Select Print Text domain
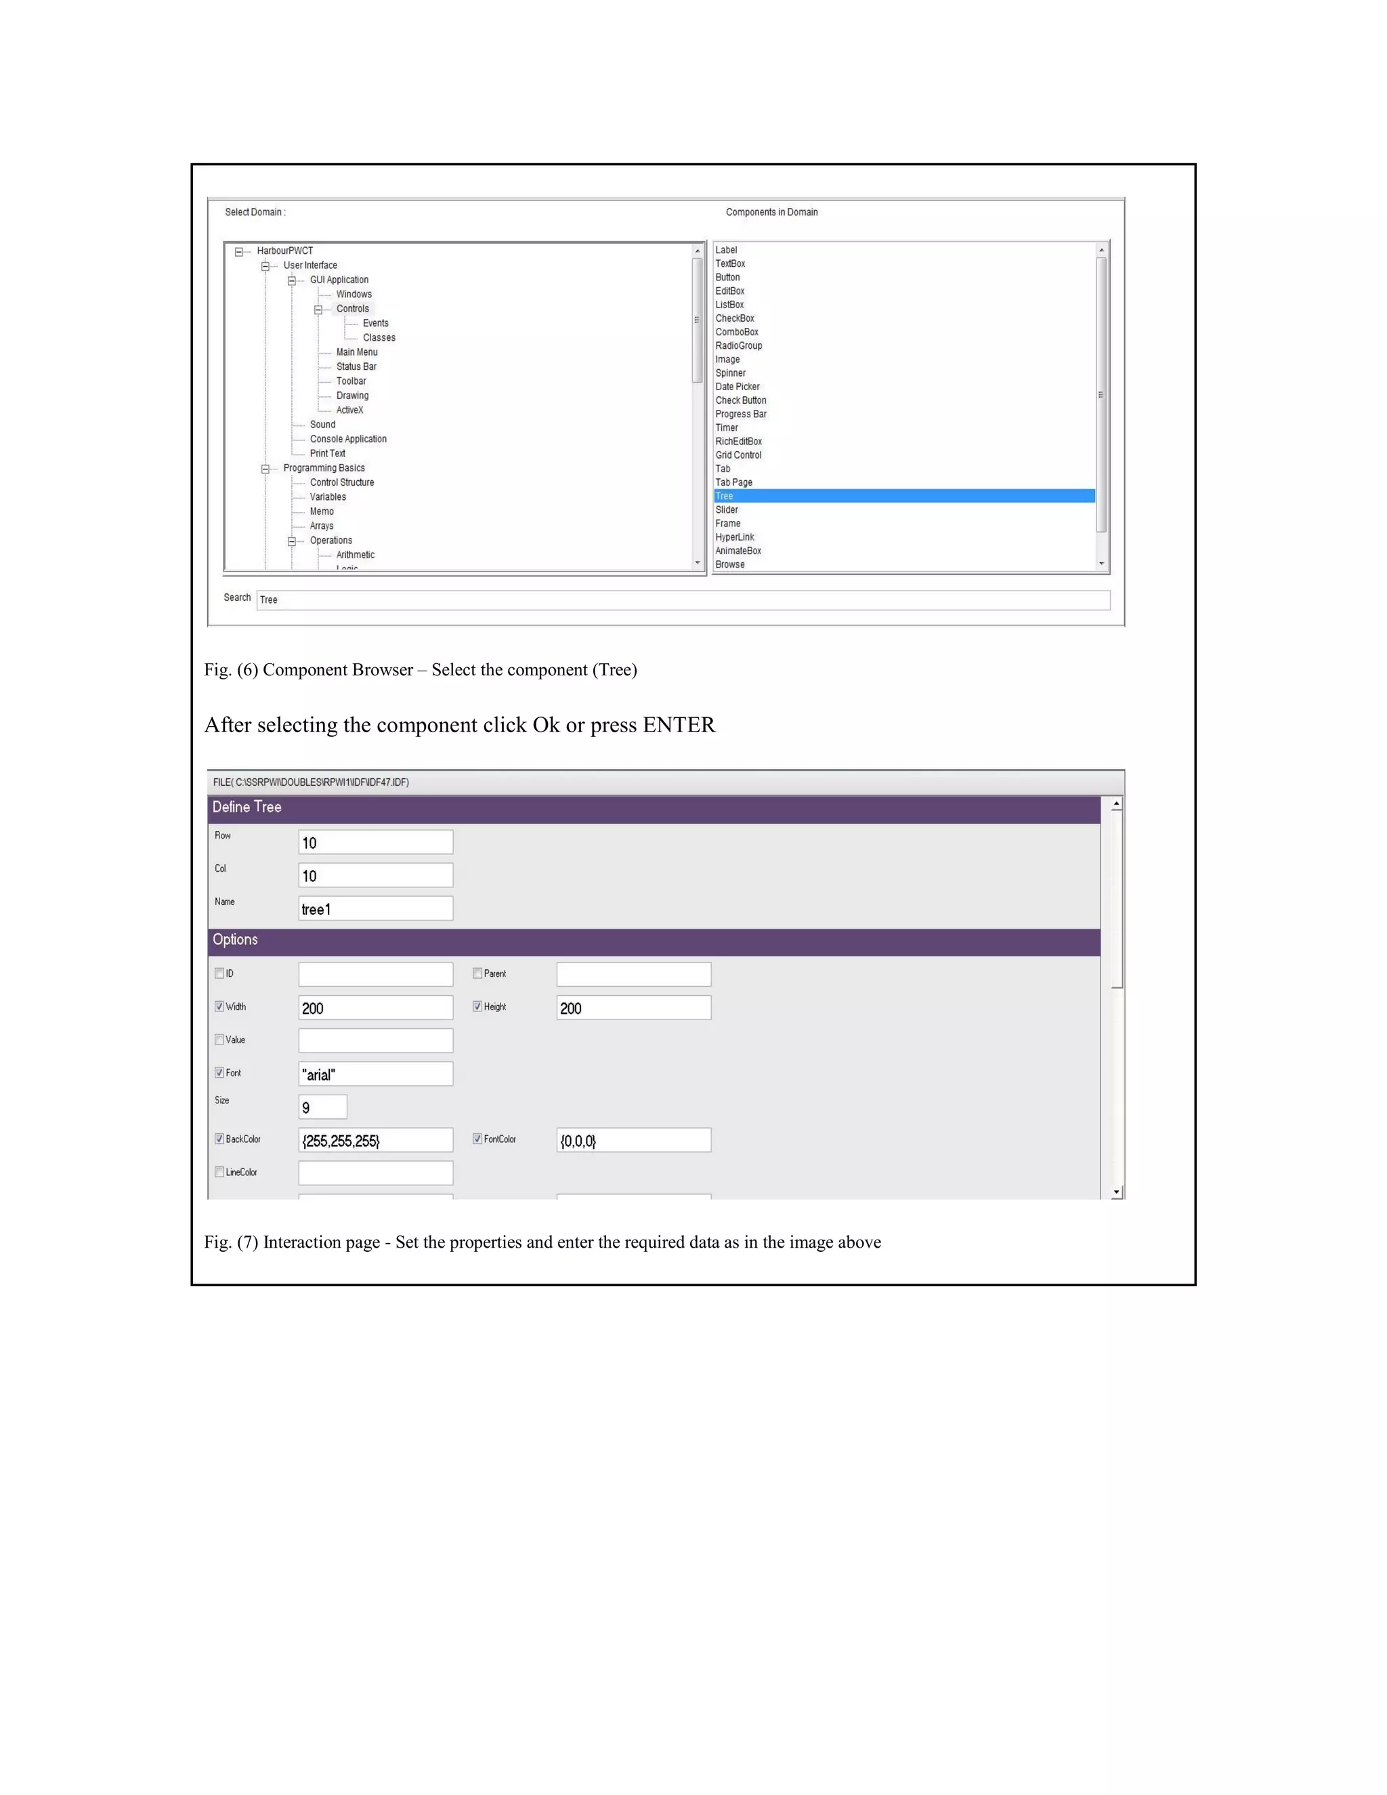1387x1795 pixels. [x=327, y=454]
